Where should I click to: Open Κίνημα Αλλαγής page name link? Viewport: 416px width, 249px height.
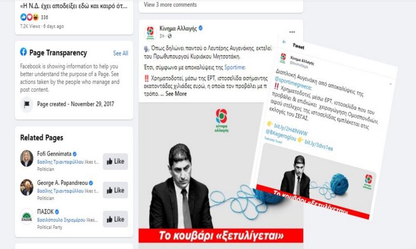coord(178,28)
